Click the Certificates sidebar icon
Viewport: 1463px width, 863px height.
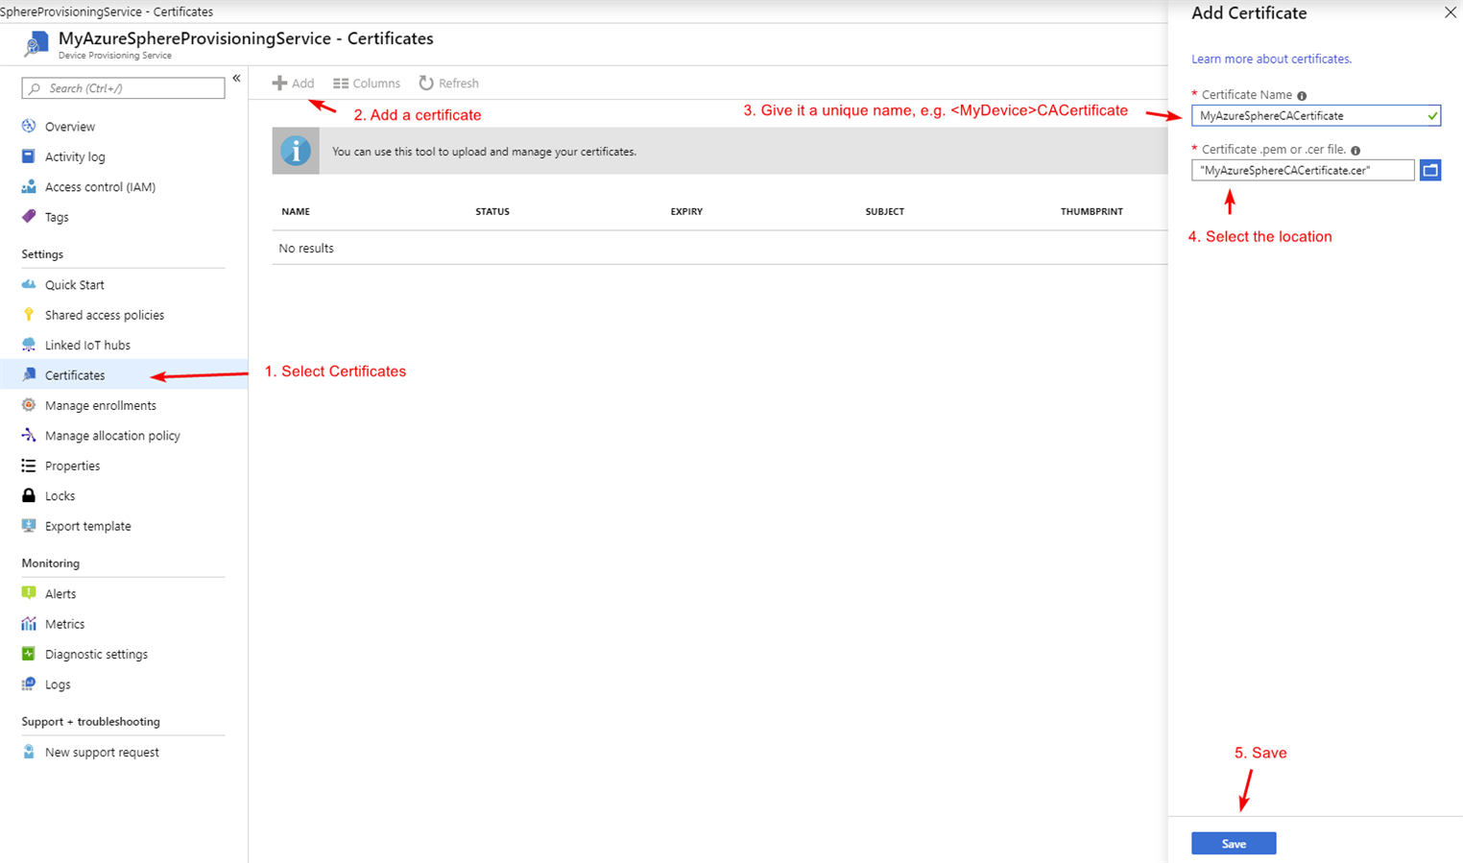click(x=29, y=374)
